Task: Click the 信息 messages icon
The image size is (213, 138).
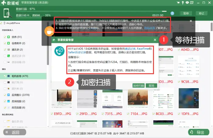Action: (x=9, y=37)
